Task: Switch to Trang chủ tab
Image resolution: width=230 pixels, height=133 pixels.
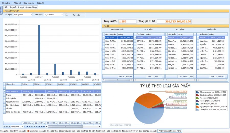Action: [4, 131]
